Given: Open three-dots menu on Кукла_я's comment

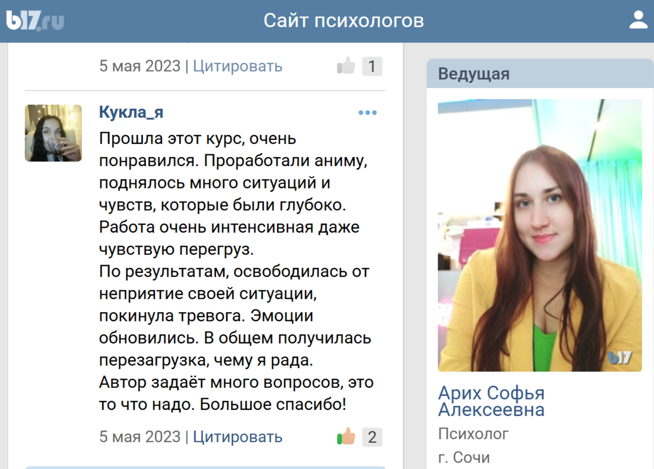Looking at the screenshot, I should coord(367,113).
